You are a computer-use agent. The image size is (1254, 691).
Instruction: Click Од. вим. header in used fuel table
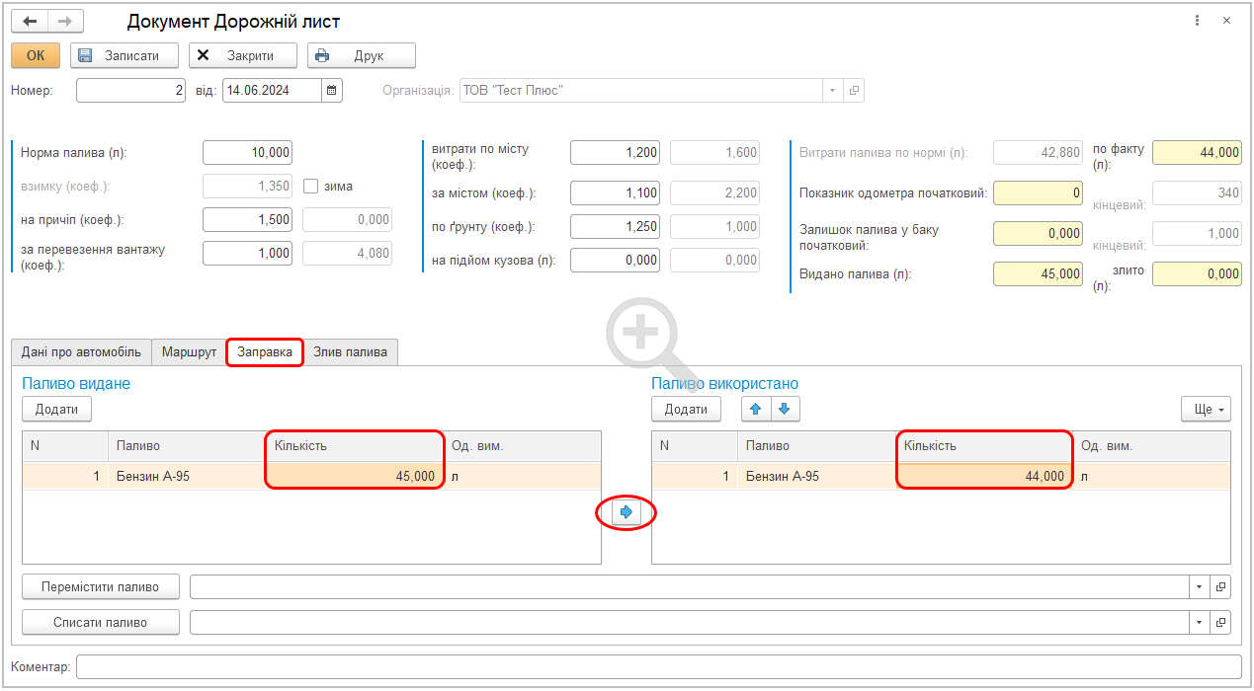coord(1151,445)
